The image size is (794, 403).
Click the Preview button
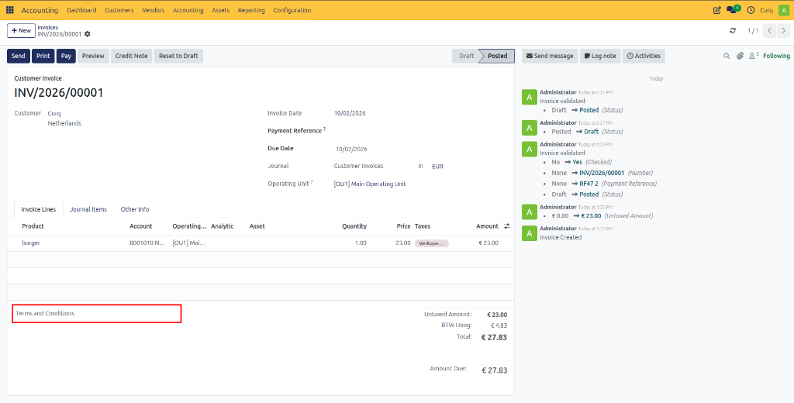(93, 56)
